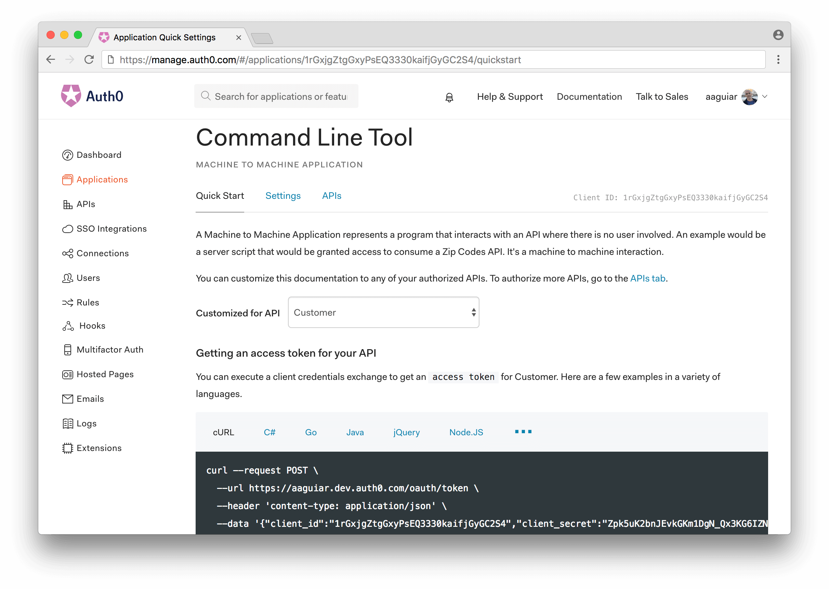Select the Quick Start tab
Viewport: 829px width, 589px height.
click(x=220, y=196)
